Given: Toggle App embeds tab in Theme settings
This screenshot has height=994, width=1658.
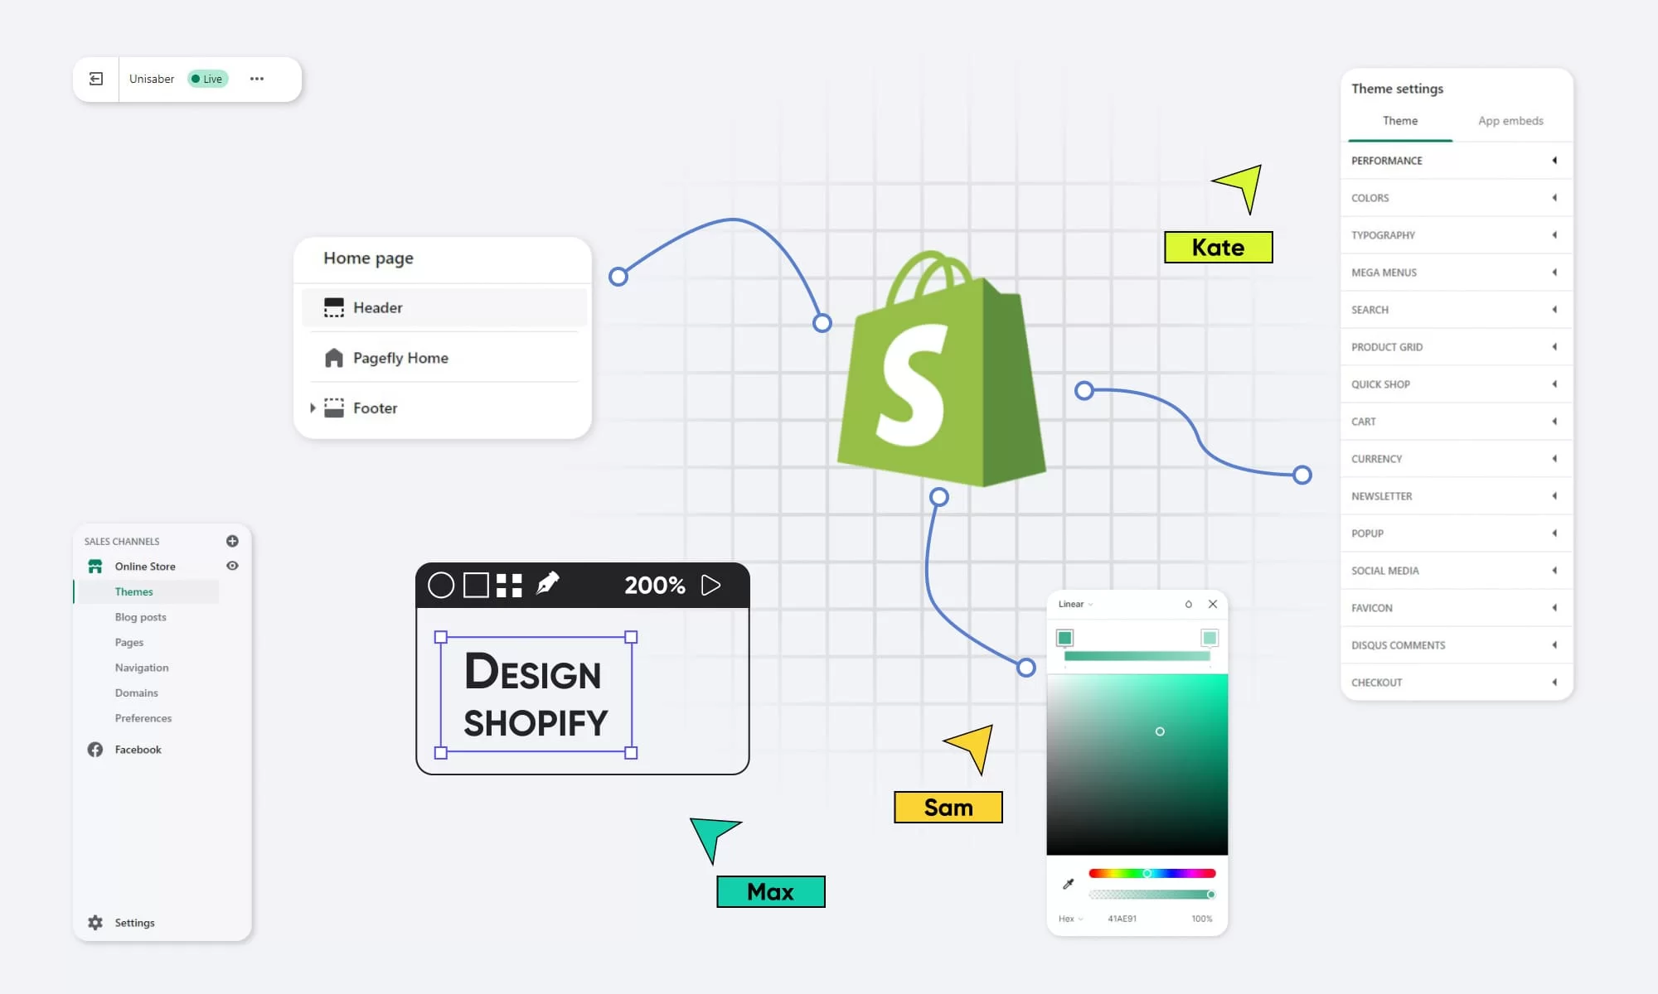Looking at the screenshot, I should pyautogui.click(x=1511, y=119).
